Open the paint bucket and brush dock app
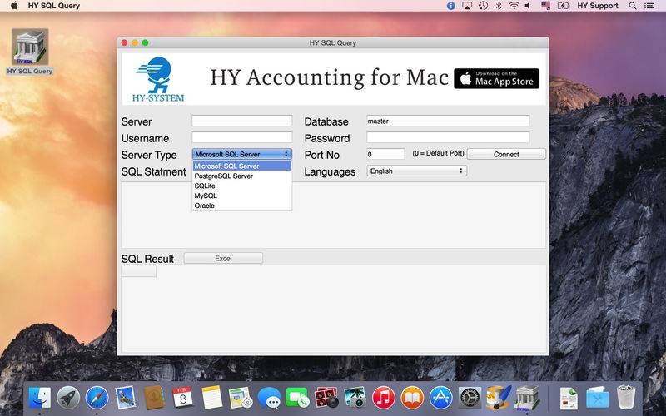 pyautogui.click(x=498, y=398)
